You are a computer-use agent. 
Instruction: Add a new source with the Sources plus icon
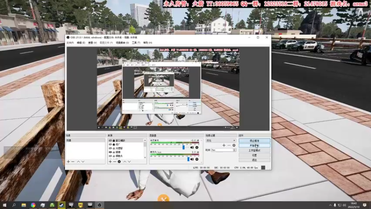(x=110, y=162)
